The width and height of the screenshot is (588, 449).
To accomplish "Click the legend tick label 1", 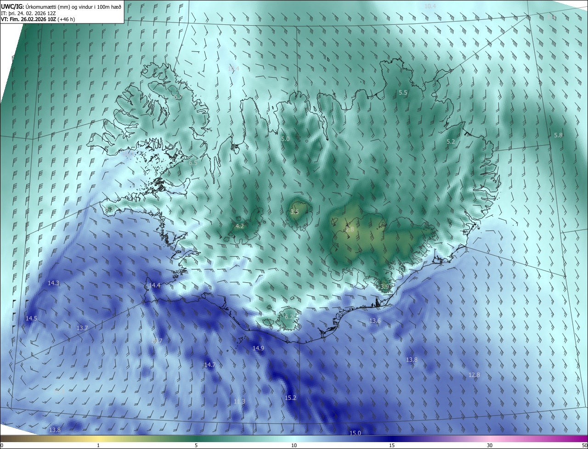I will (x=98, y=445).
